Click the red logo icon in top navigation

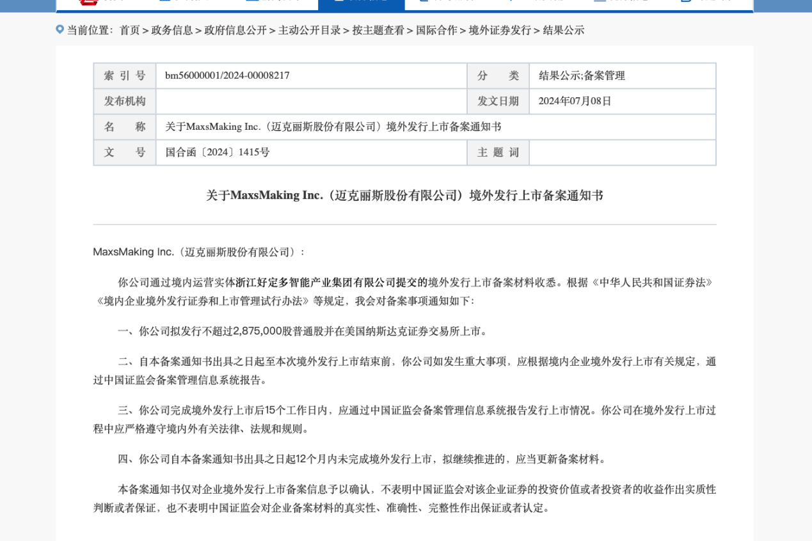point(88,2)
